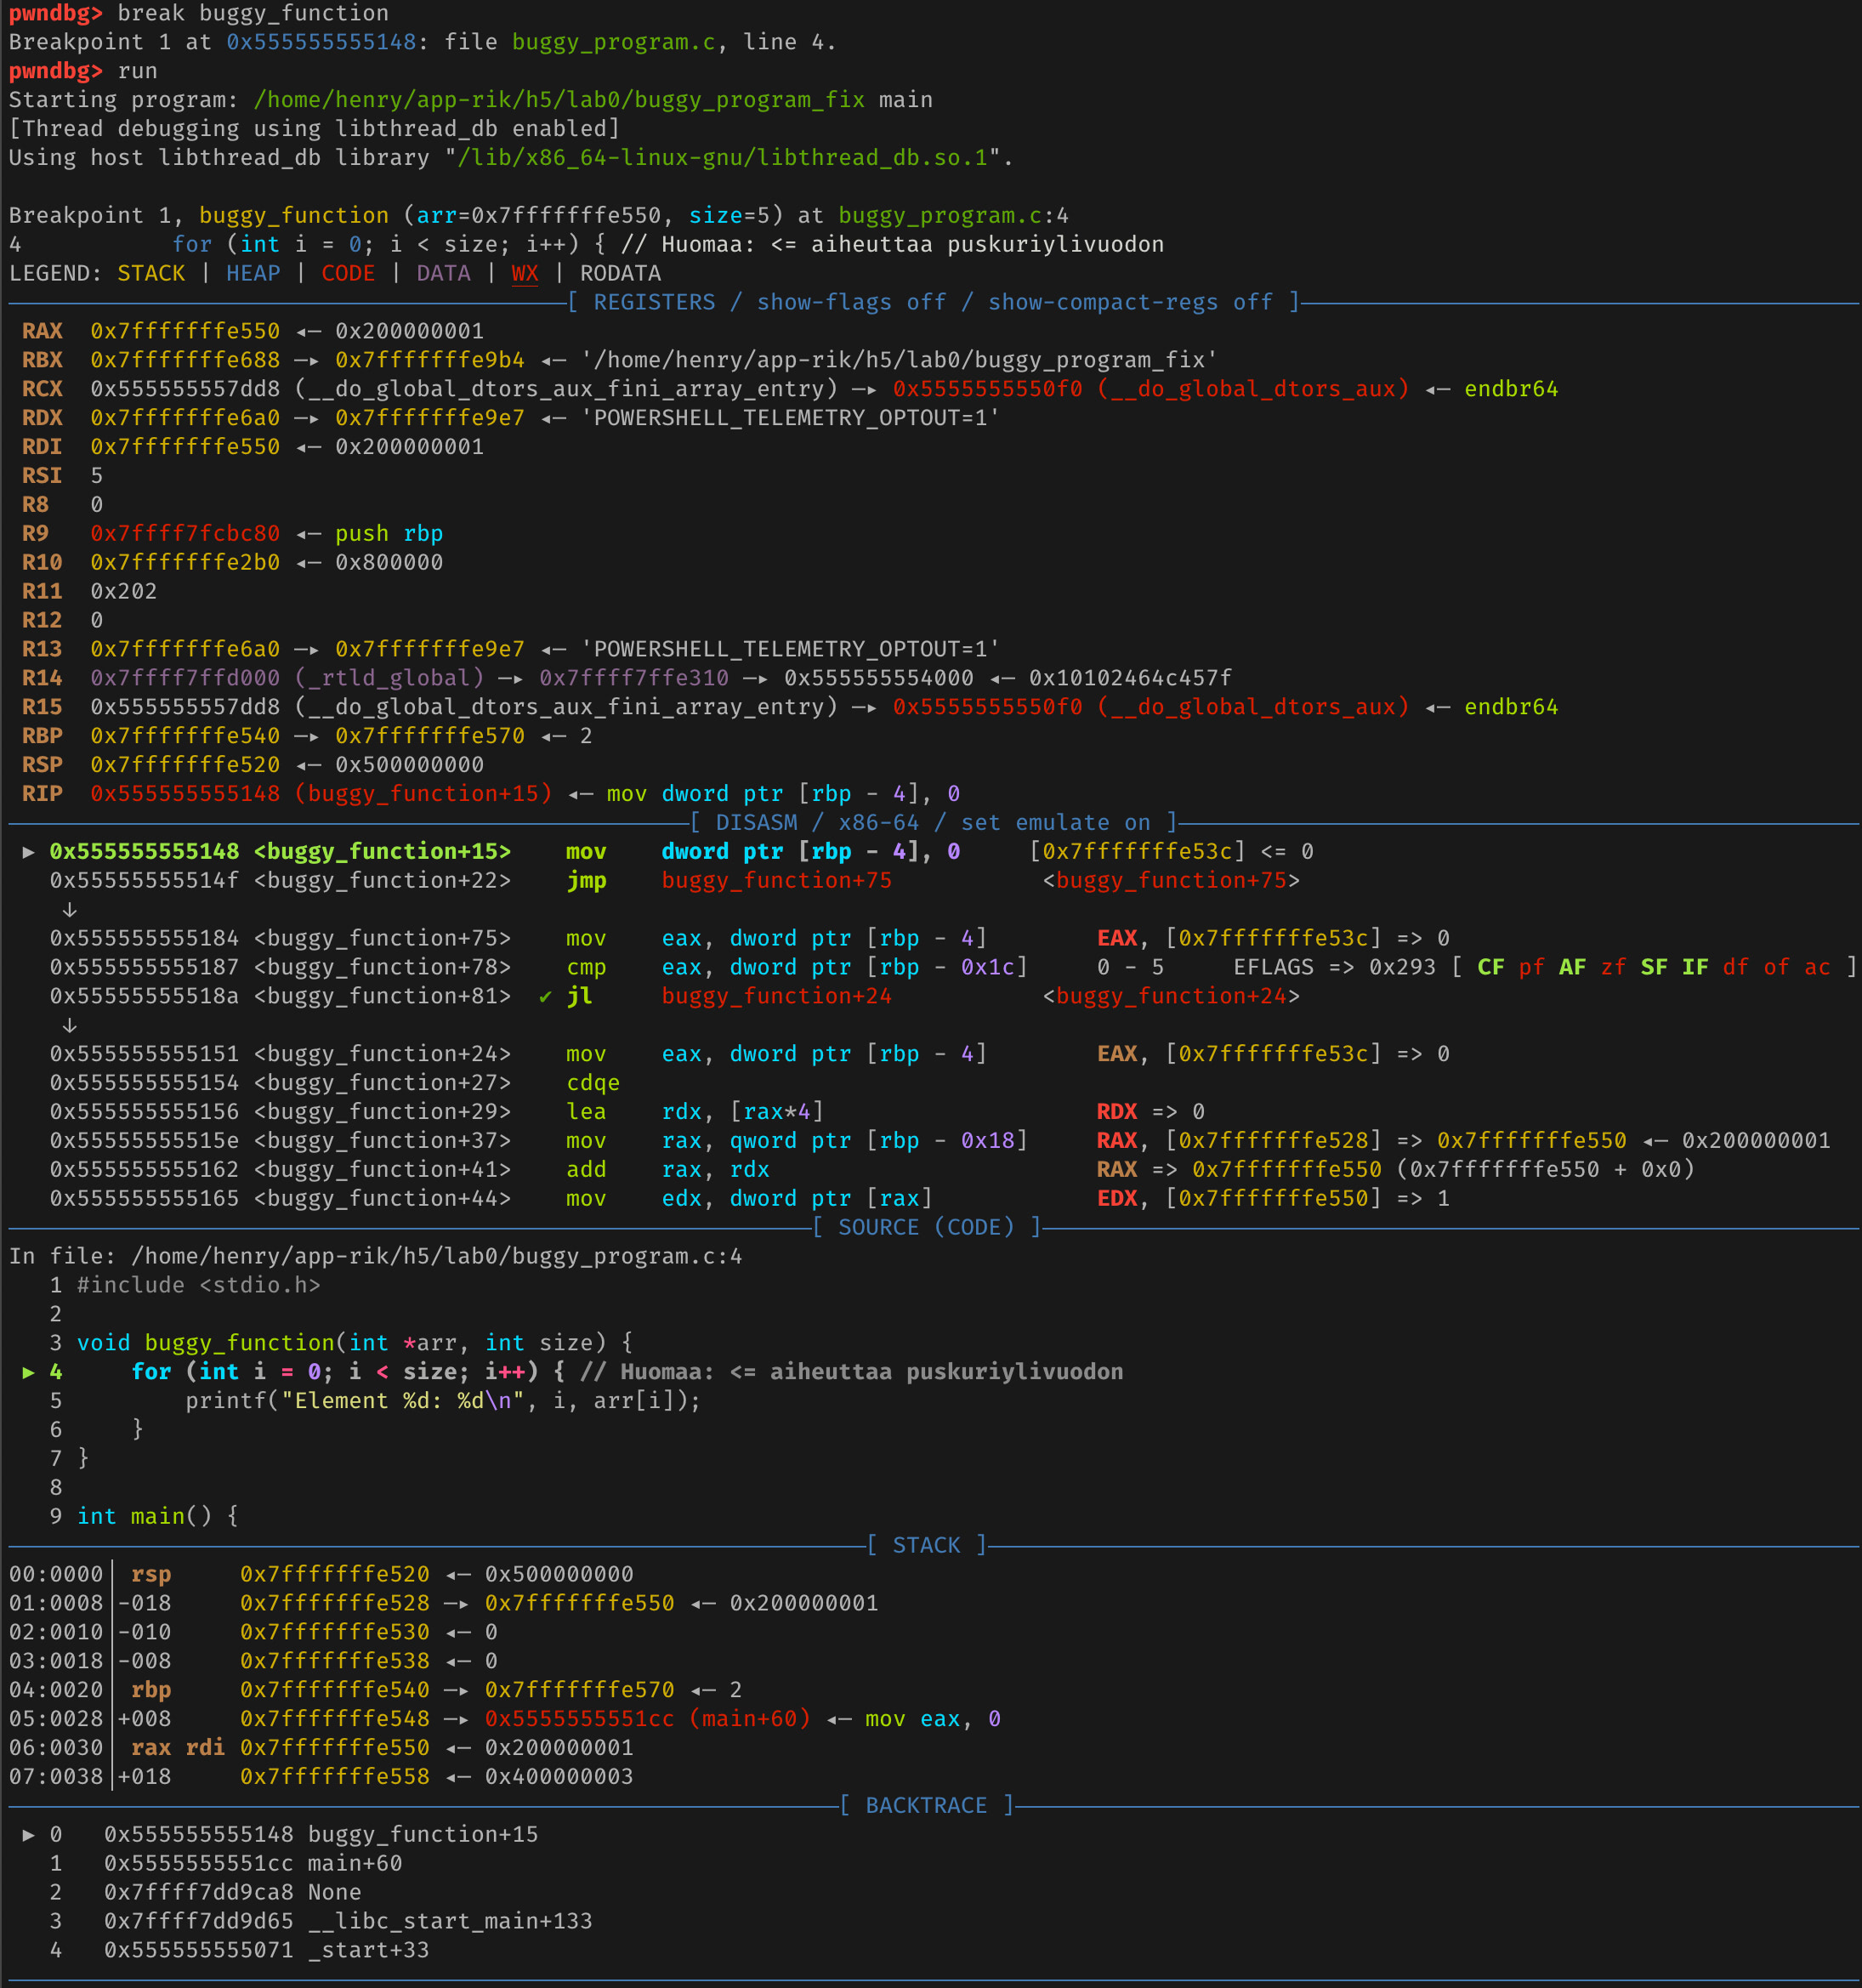The height and width of the screenshot is (1988, 1862).
Task: Click the green checkmark beside the jl instruction
Action: coord(545,996)
